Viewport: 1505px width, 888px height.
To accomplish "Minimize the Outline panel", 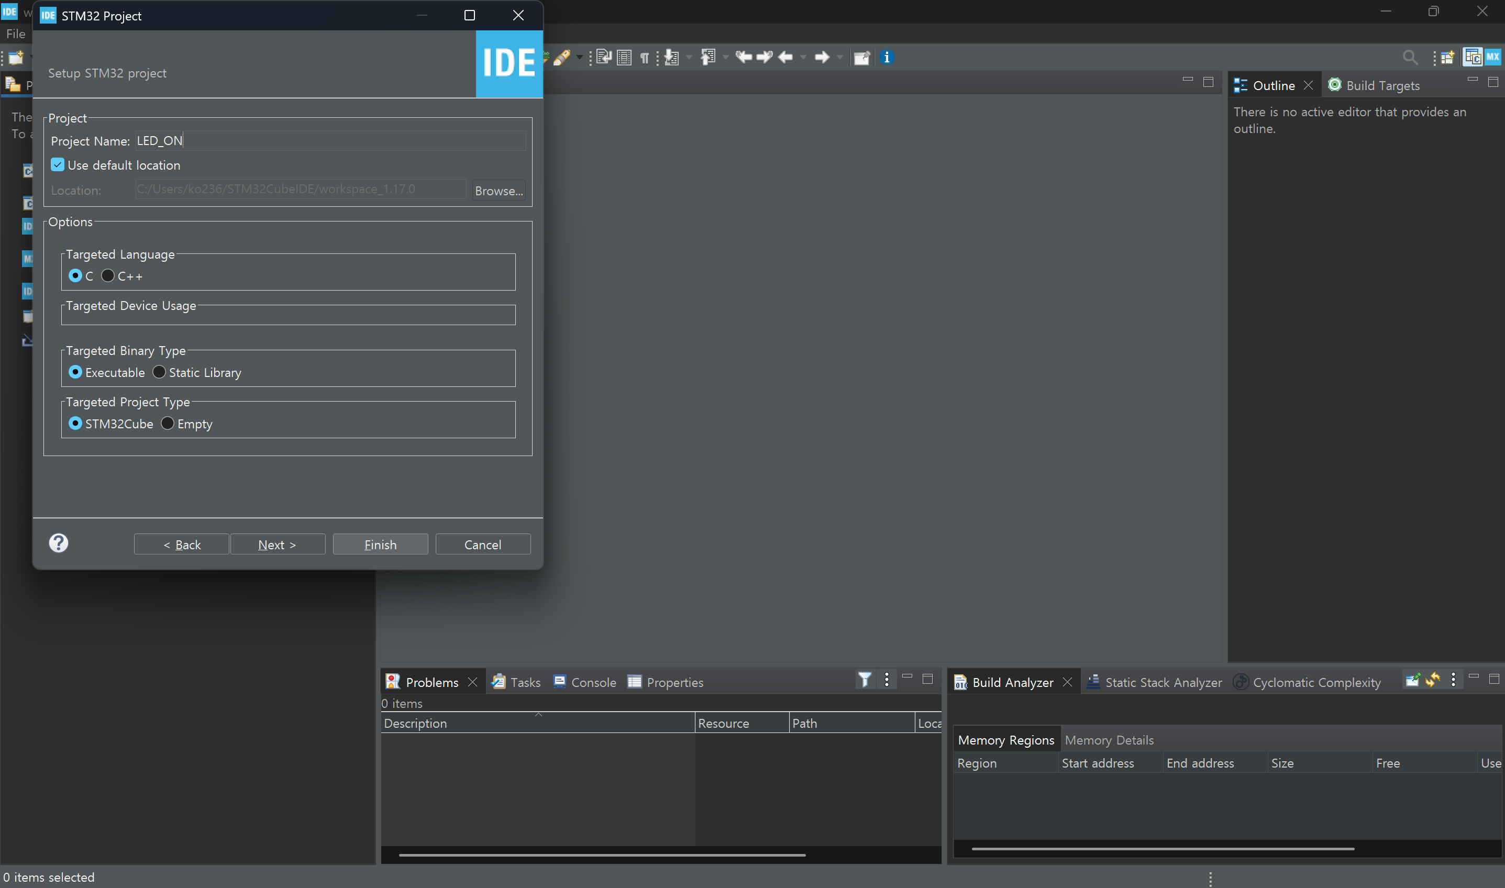I will point(1473,80).
